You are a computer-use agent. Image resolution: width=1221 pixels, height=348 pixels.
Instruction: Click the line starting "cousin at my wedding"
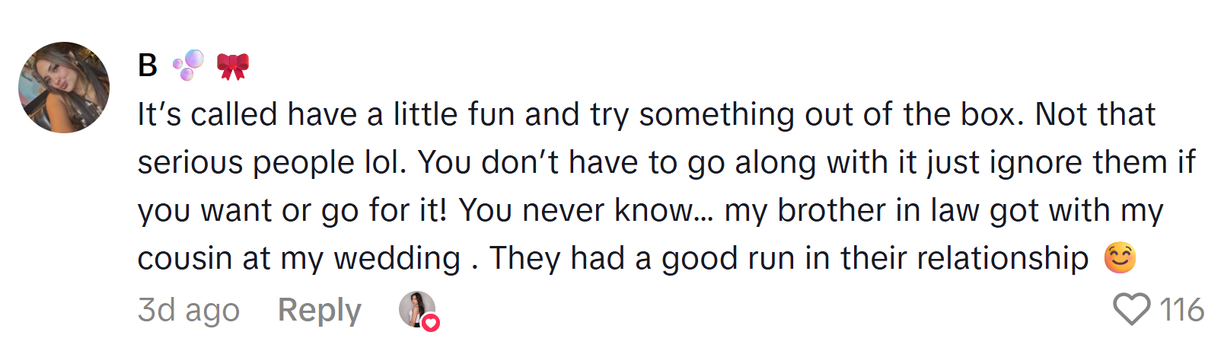(x=613, y=259)
